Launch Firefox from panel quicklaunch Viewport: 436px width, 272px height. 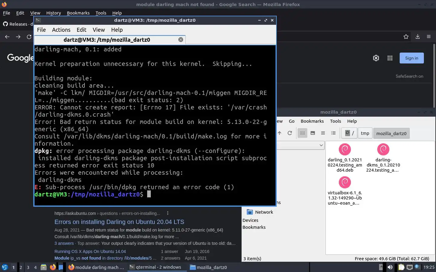pyautogui.click(x=53, y=267)
